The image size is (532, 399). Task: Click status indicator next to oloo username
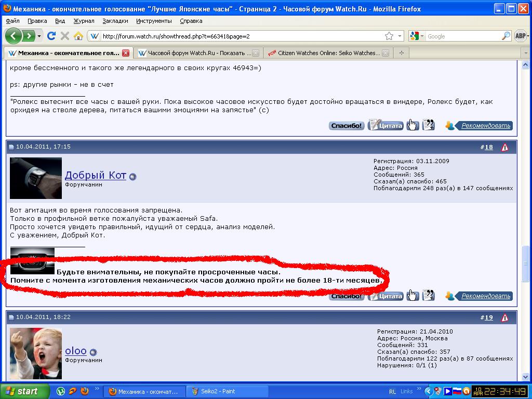tap(93, 352)
